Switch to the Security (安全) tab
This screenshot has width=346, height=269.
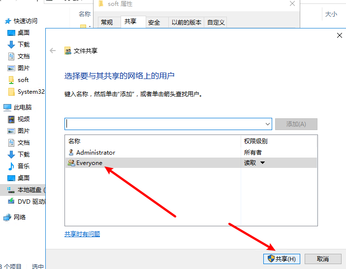154,22
